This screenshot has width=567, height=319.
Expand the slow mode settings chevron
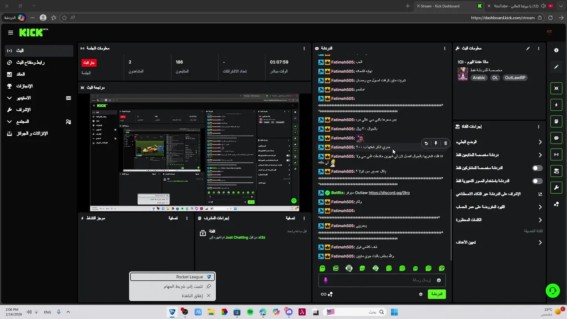(540, 142)
